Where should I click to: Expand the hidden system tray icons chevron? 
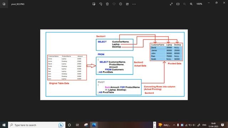click(174, 125)
